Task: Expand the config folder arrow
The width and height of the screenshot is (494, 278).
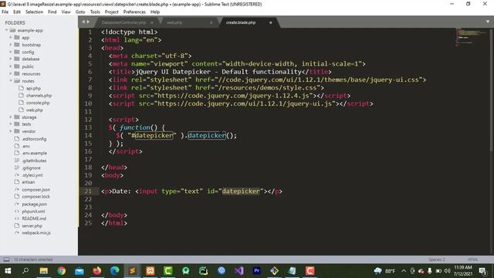Action: click(10, 52)
